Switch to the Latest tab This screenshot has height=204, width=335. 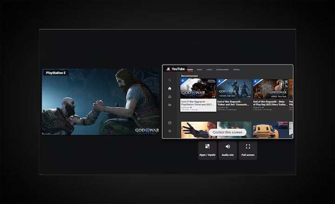[209, 69]
